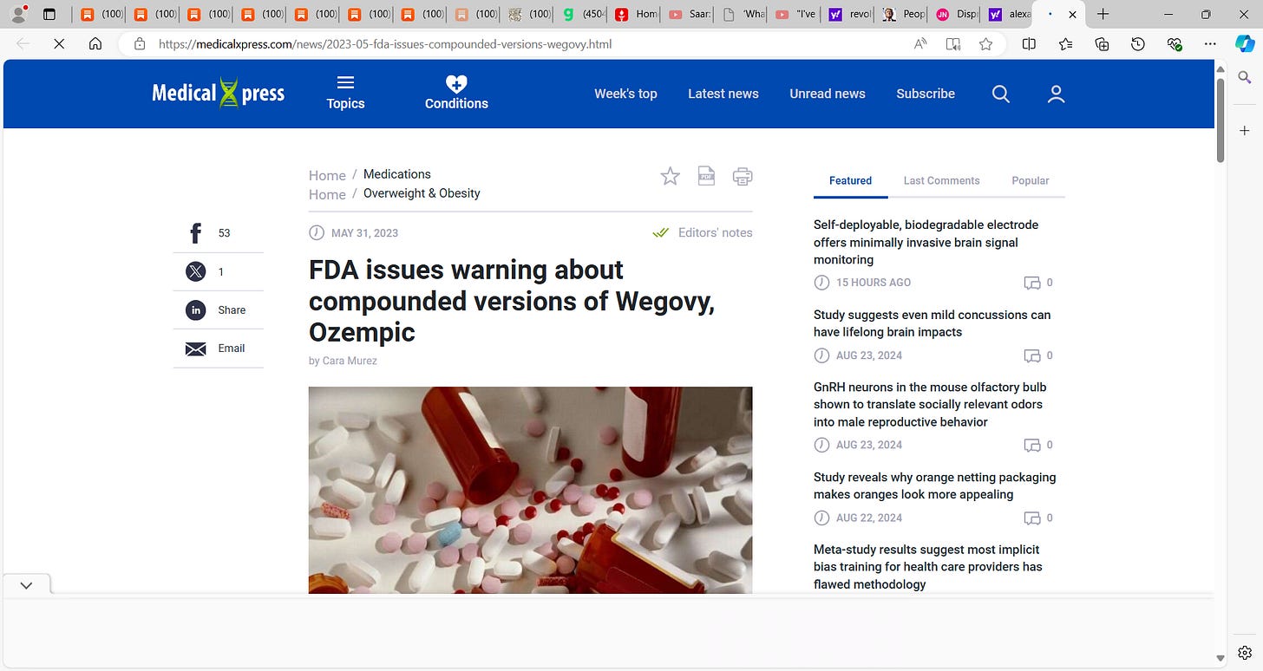Open Self-deployable biodegradable electrode article
Screen dimensions: 1263x671
[926, 242]
